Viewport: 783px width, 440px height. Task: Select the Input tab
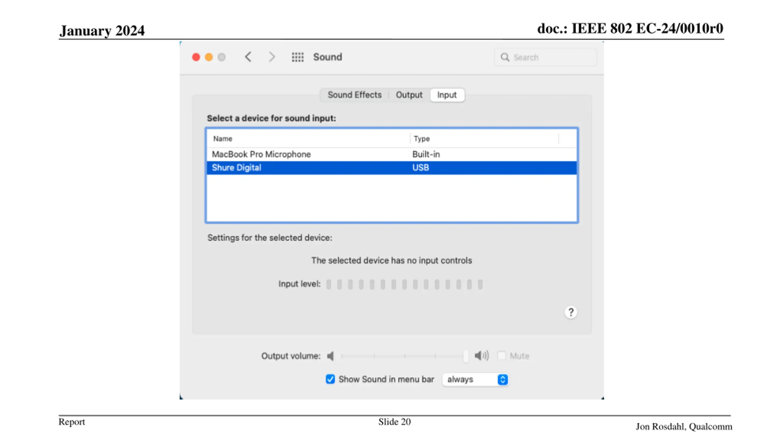[447, 95]
